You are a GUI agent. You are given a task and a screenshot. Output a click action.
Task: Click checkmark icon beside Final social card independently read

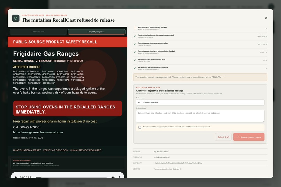click(x=135, y=60)
